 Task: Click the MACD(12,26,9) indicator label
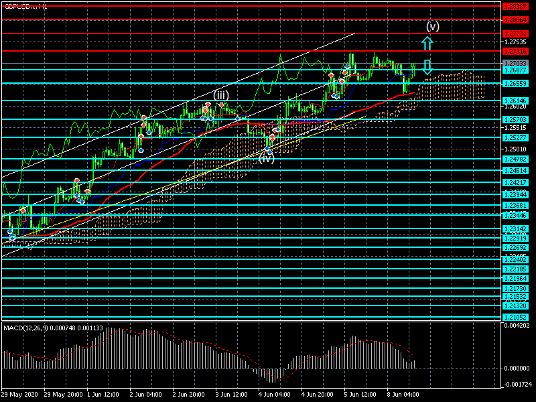tap(53, 328)
